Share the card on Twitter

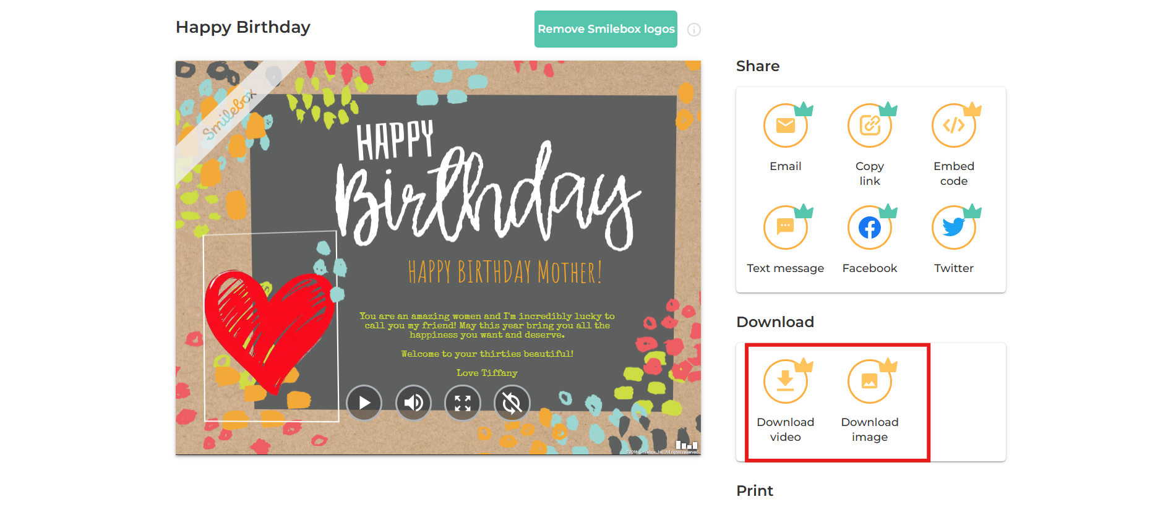tap(954, 228)
